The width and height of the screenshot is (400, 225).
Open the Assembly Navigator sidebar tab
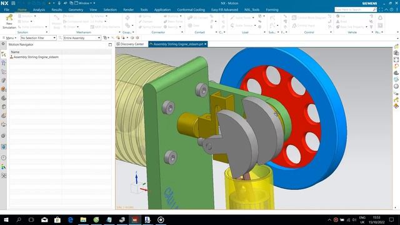click(4, 63)
